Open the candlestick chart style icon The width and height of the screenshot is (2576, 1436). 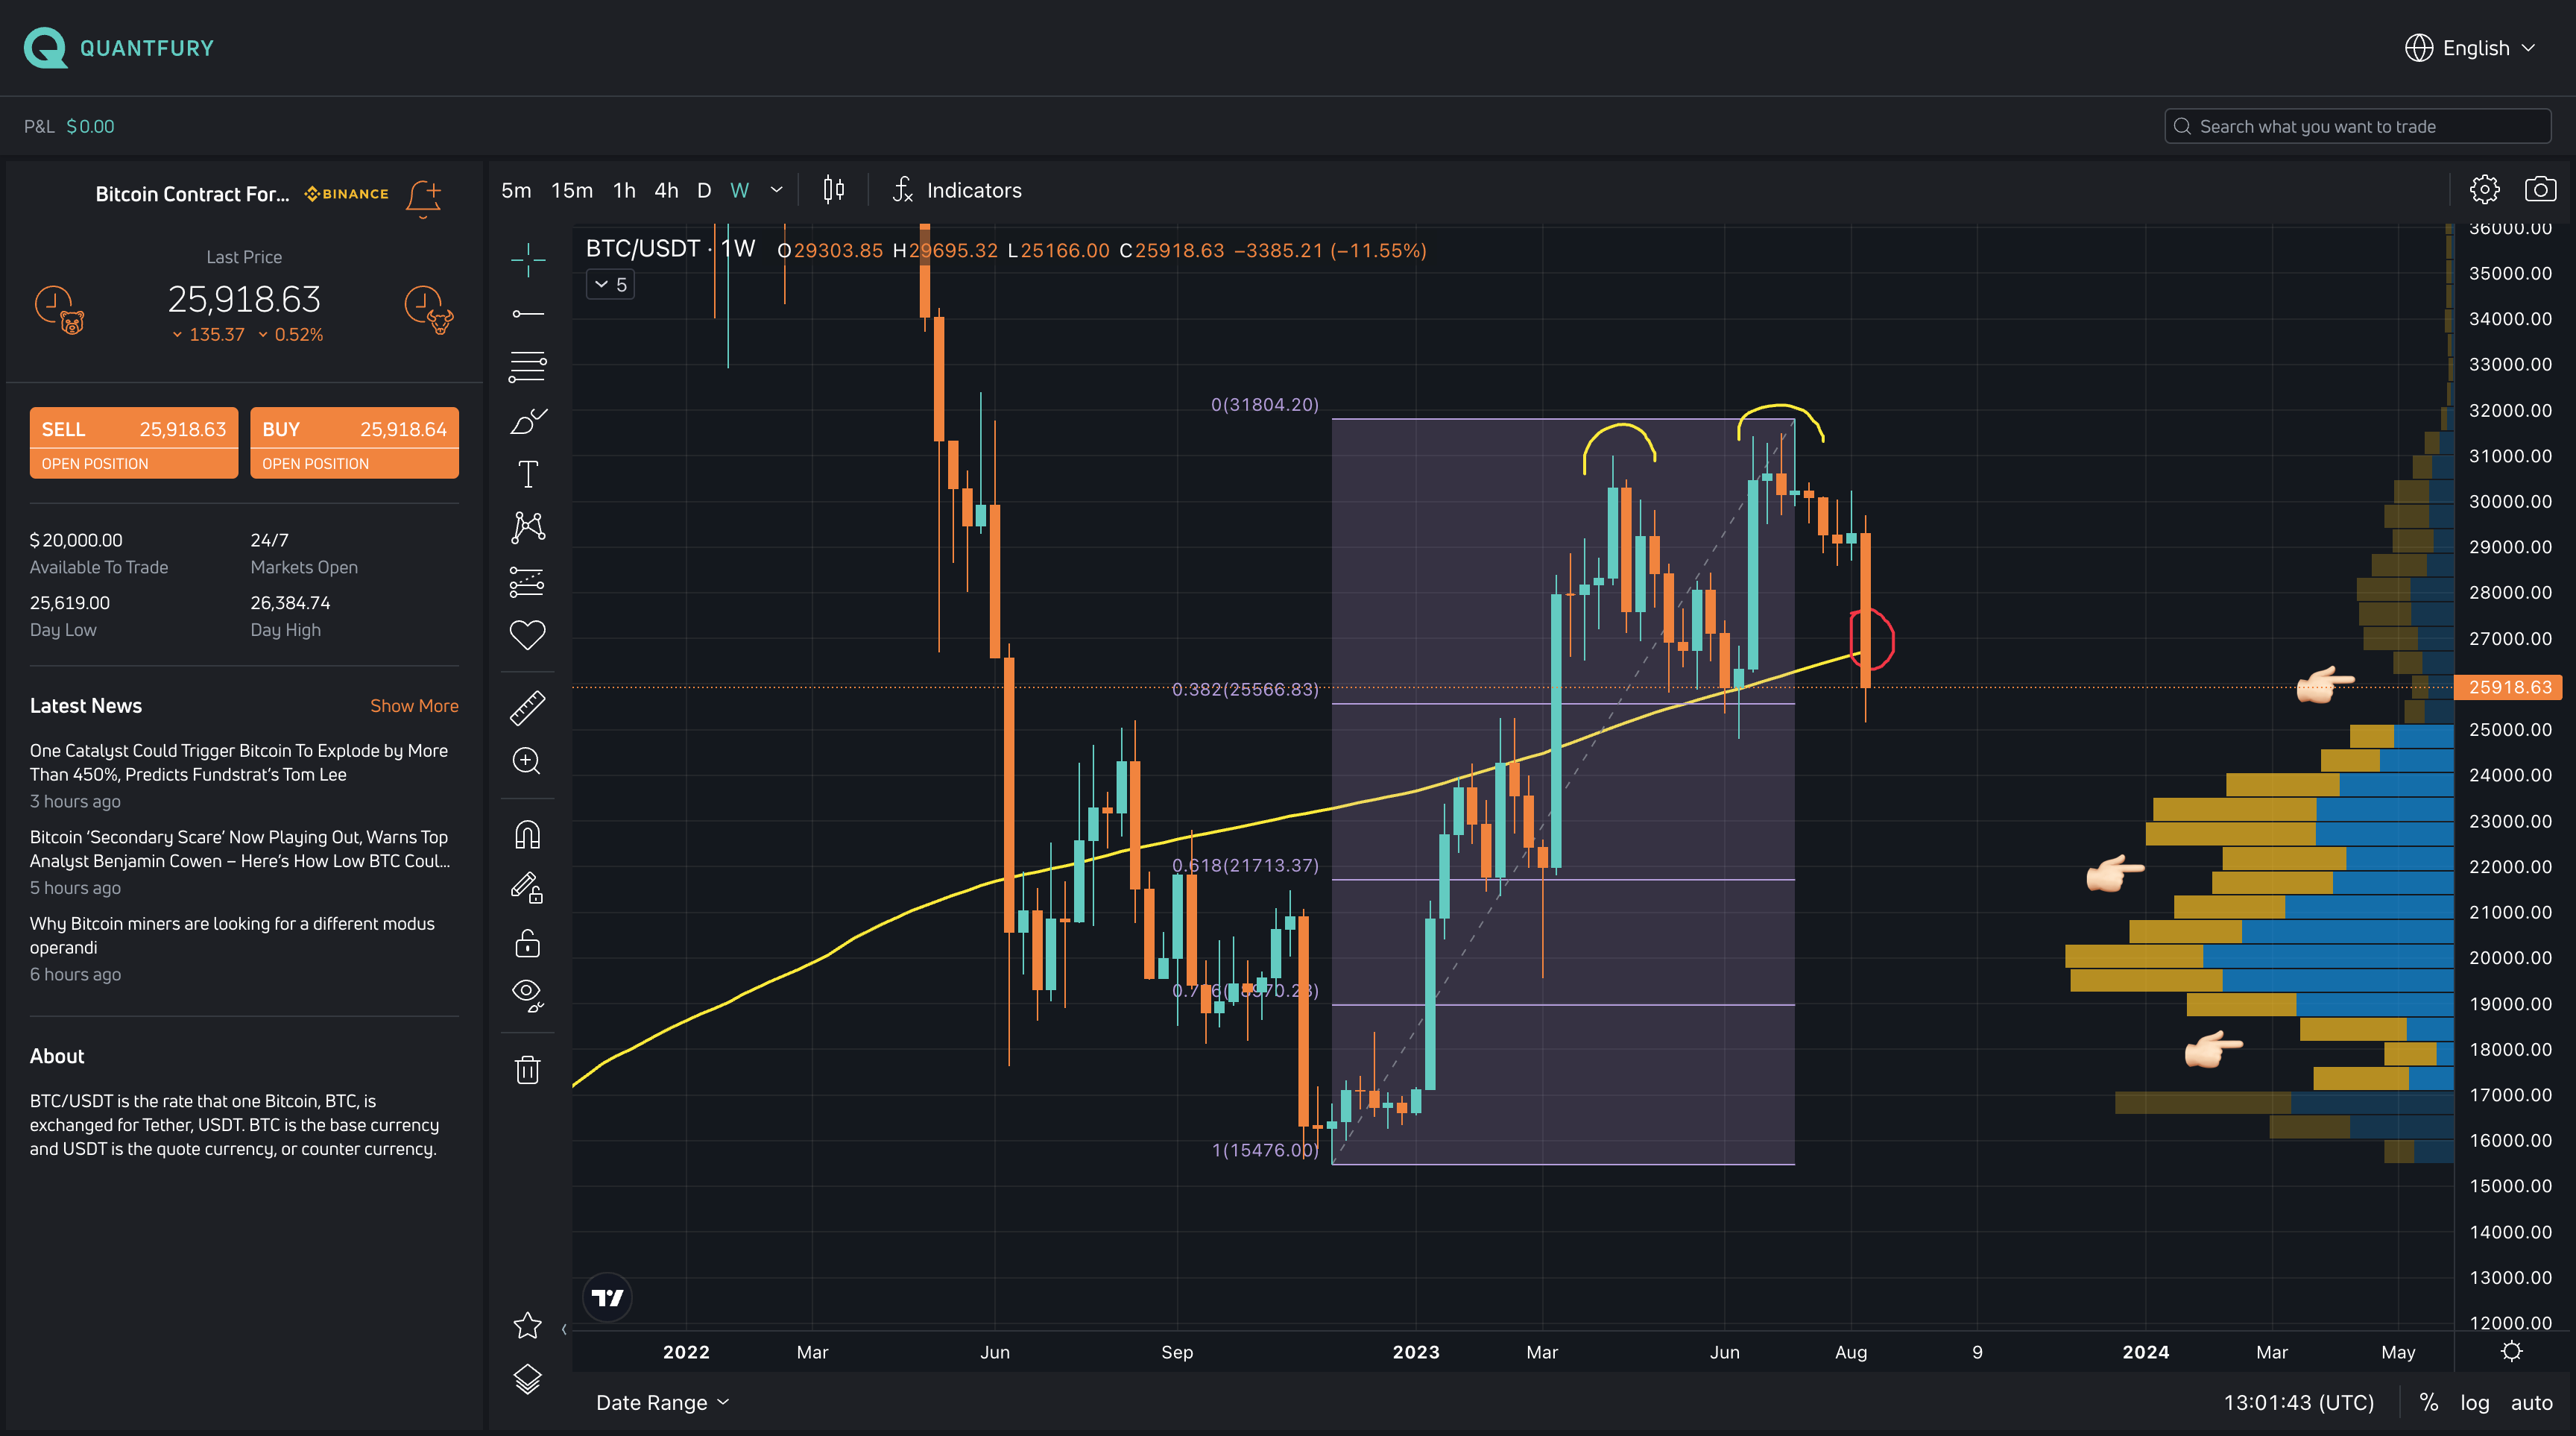[x=833, y=190]
